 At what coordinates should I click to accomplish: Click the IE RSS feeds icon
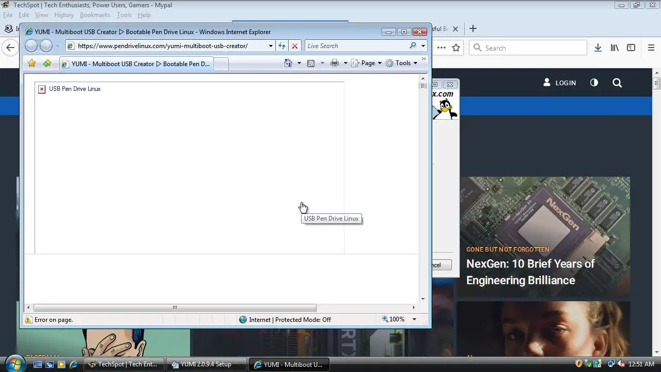coord(311,63)
